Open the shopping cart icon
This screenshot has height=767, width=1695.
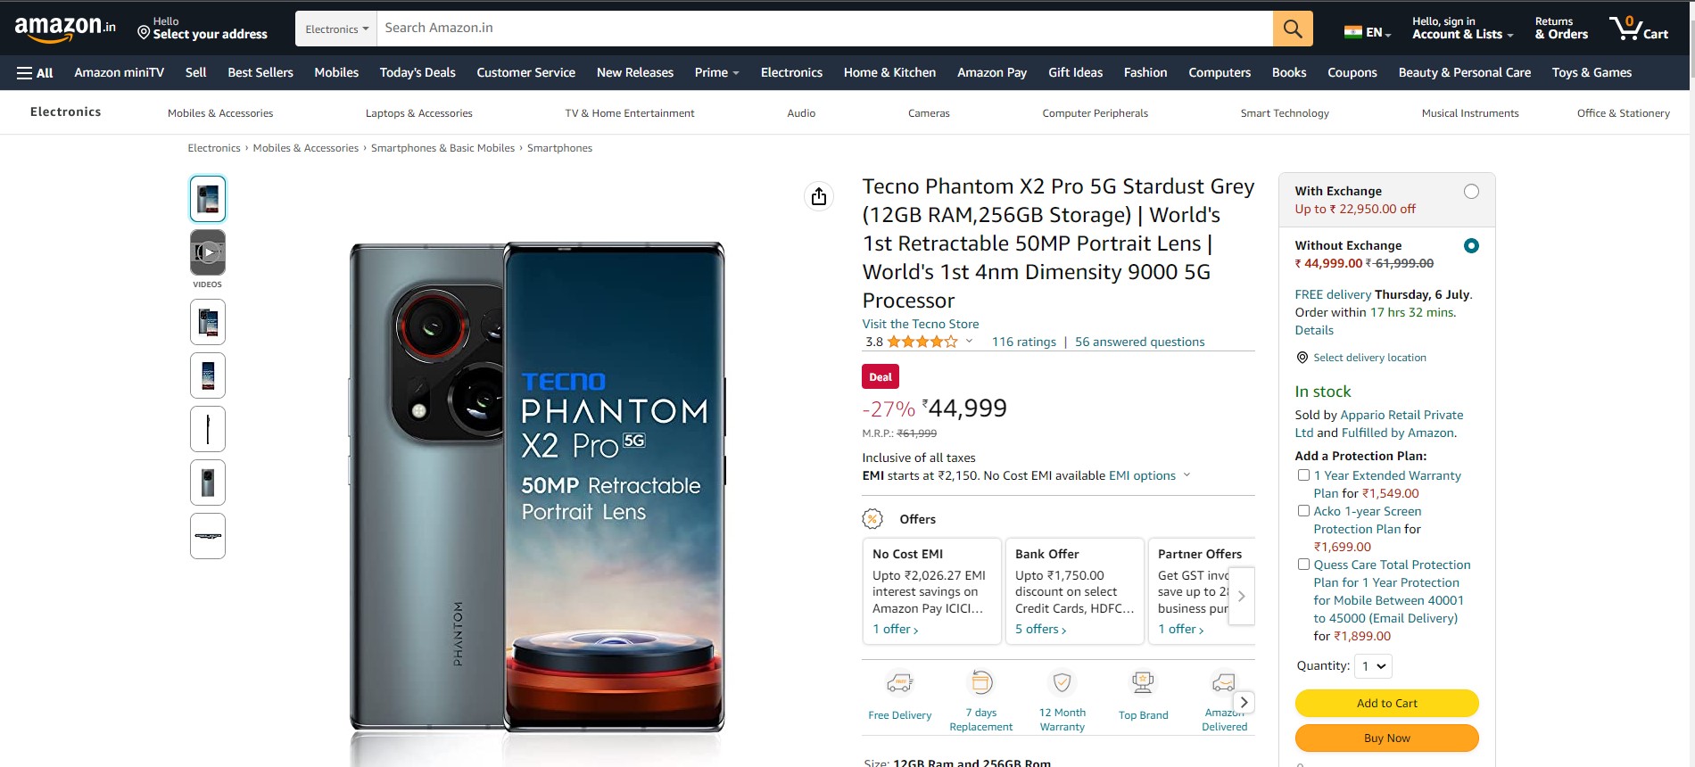1637,29
